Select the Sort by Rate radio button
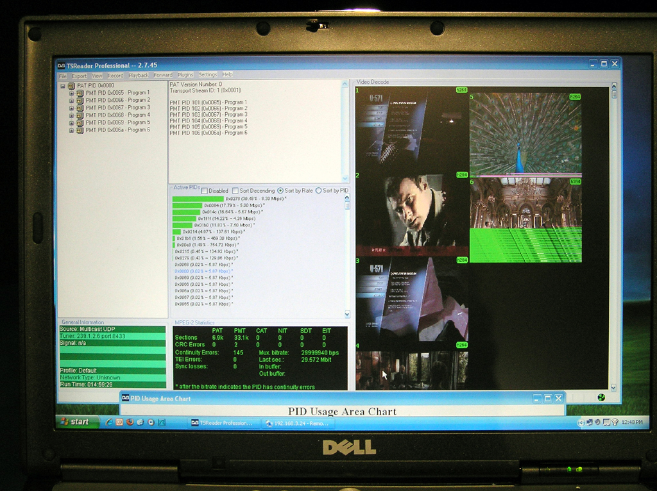 [x=280, y=190]
